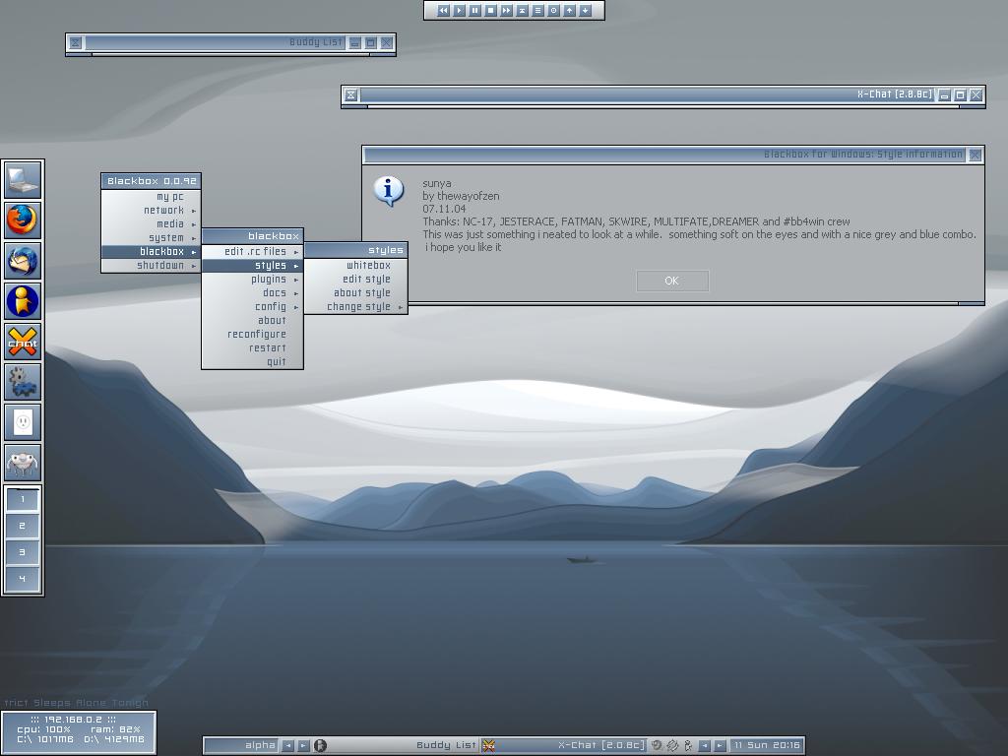Click the hourglass icon on Buddy List titlebar
The image size is (1008, 756).
(75, 43)
